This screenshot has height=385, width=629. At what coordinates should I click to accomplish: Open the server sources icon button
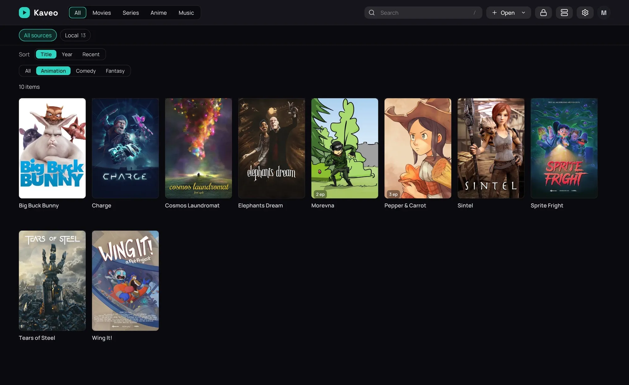(564, 13)
